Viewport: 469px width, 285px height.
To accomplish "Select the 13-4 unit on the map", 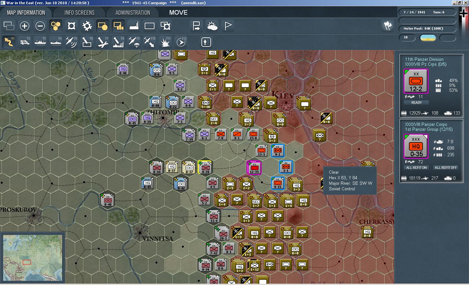I will [x=214, y=216].
